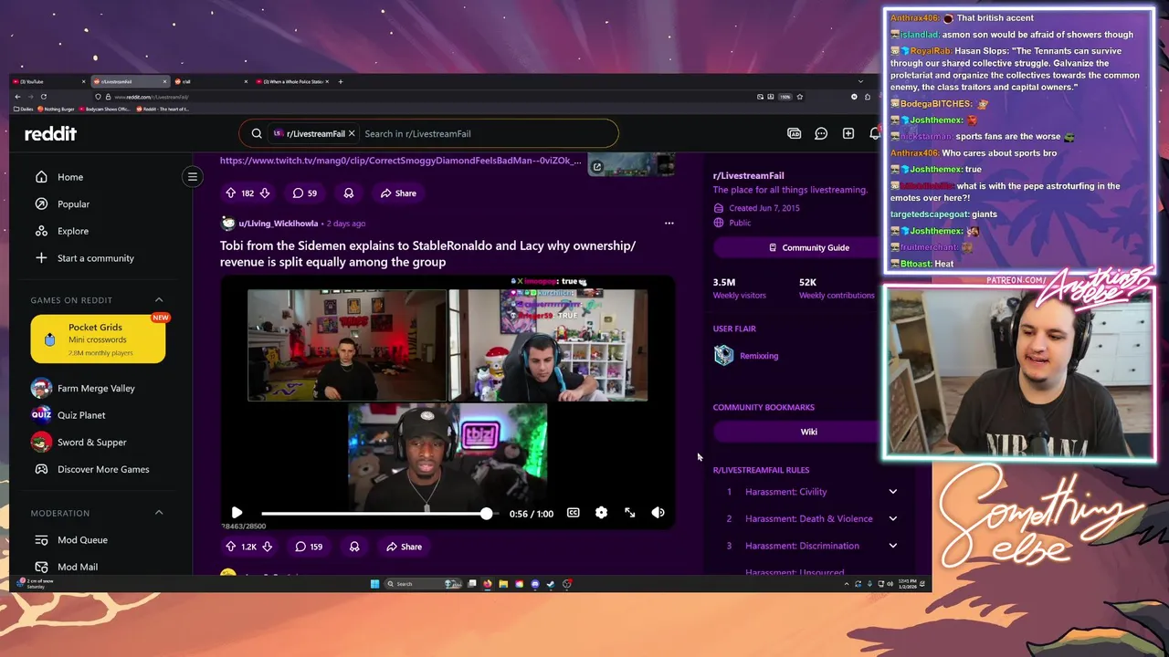Open the 59 comments on the post
Image resolution: width=1169 pixels, height=657 pixels.
[305, 193]
